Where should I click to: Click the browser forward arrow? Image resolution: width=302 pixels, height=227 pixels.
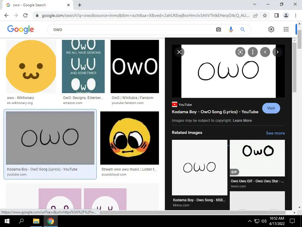(16, 15)
